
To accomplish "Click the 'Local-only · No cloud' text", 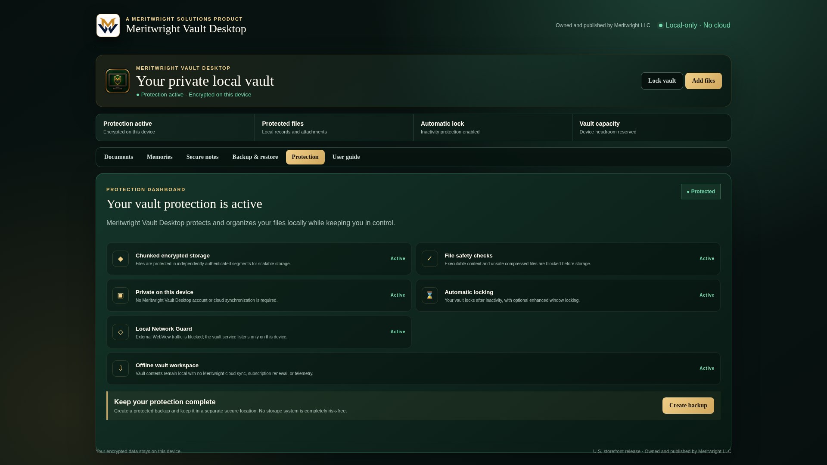I will pyautogui.click(x=698, y=25).
